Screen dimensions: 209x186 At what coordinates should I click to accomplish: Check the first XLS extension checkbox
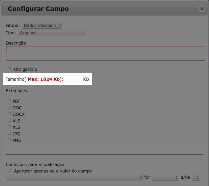tap(9, 120)
